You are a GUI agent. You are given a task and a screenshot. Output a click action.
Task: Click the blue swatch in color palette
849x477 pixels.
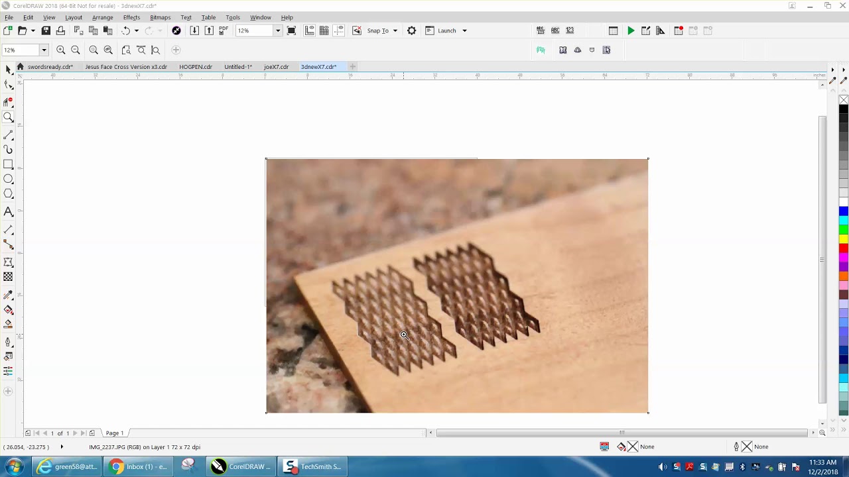[x=844, y=211]
